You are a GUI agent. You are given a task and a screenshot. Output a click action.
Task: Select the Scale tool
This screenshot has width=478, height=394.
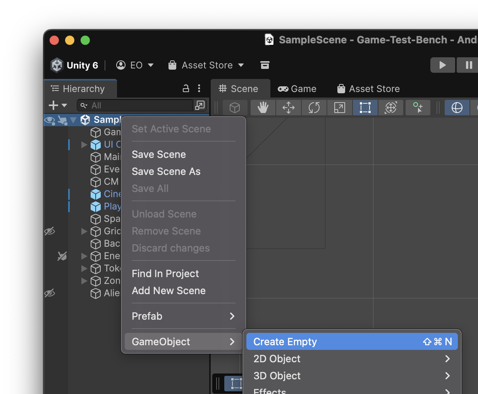pyautogui.click(x=340, y=108)
